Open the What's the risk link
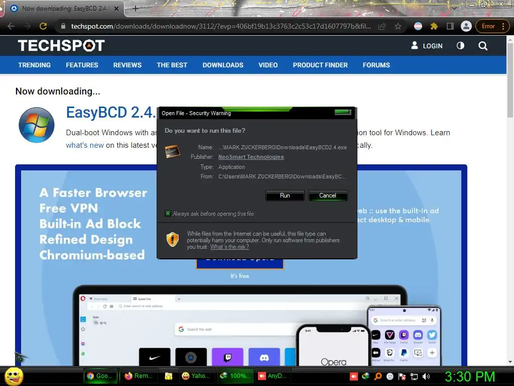The height and width of the screenshot is (386, 514). click(229, 247)
